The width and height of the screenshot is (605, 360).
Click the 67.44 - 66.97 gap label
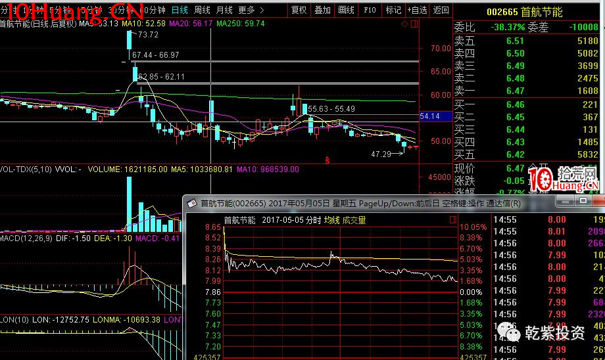tap(155, 55)
